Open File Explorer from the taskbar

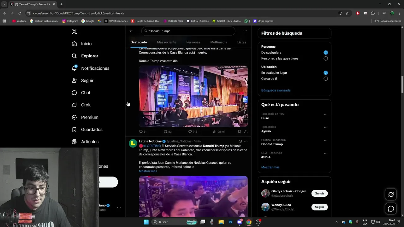pyautogui.click(x=221, y=222)
